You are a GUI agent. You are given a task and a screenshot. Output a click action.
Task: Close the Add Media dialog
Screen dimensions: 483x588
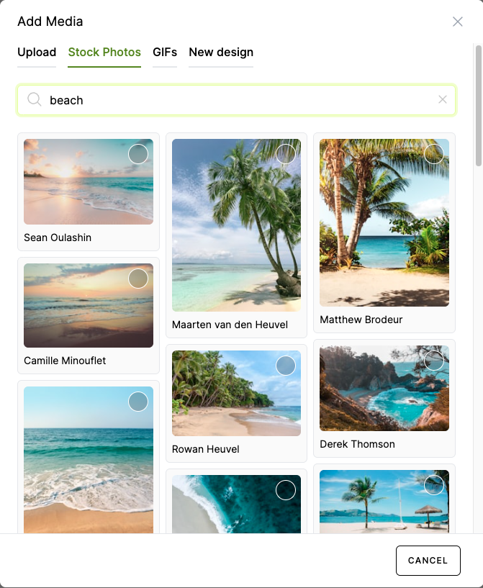point(458,22)
